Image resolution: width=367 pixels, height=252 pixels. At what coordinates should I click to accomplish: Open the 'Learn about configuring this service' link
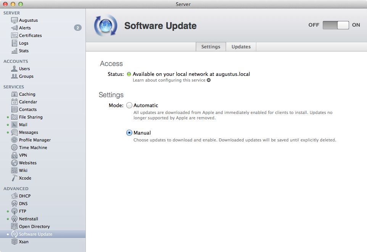pyautogui.click(x=172, y=80)
